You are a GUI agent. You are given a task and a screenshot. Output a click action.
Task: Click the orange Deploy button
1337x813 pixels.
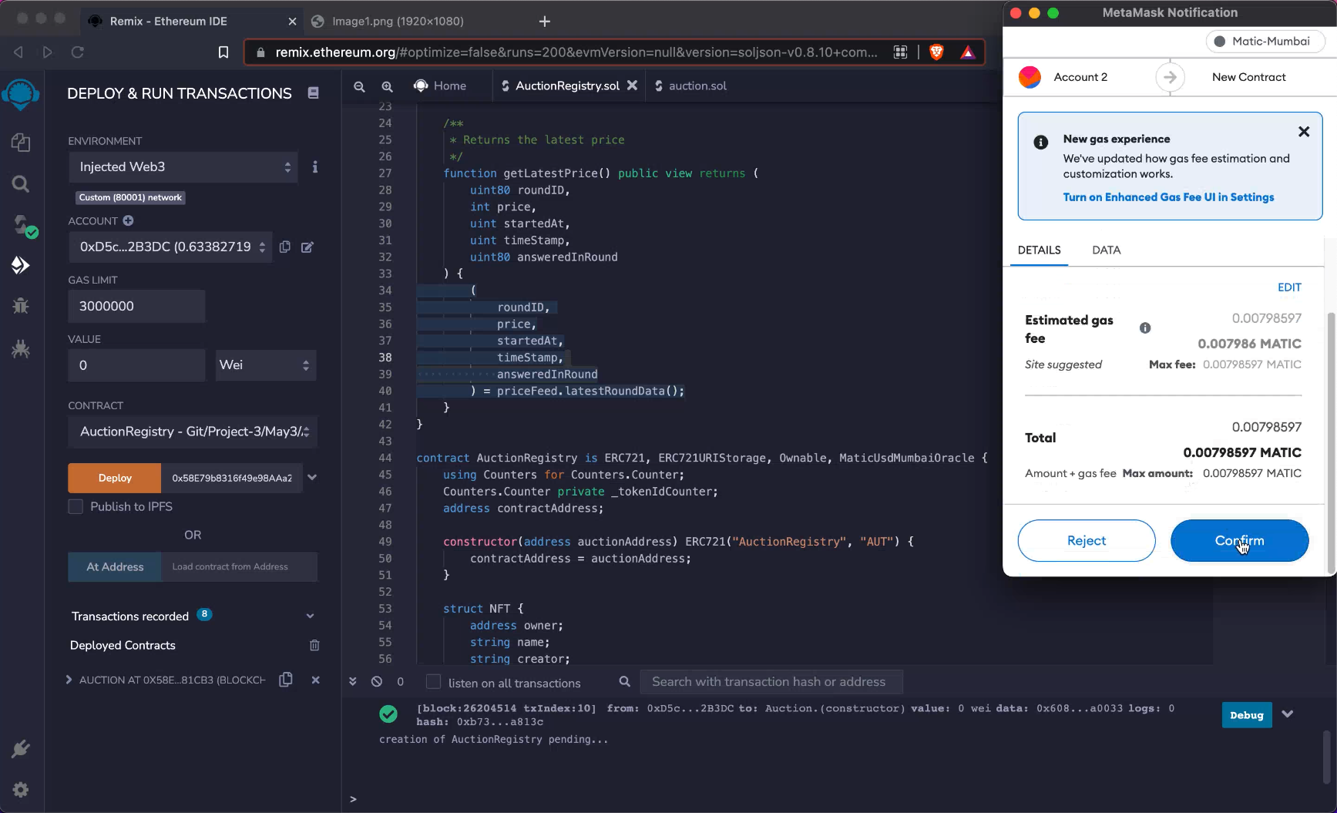click(115, 478)
